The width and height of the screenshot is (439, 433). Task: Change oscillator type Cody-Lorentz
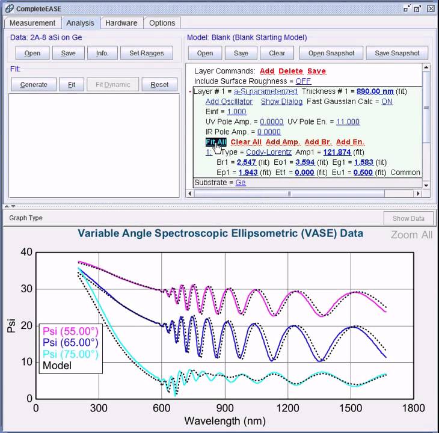click(x=268, y=152)
